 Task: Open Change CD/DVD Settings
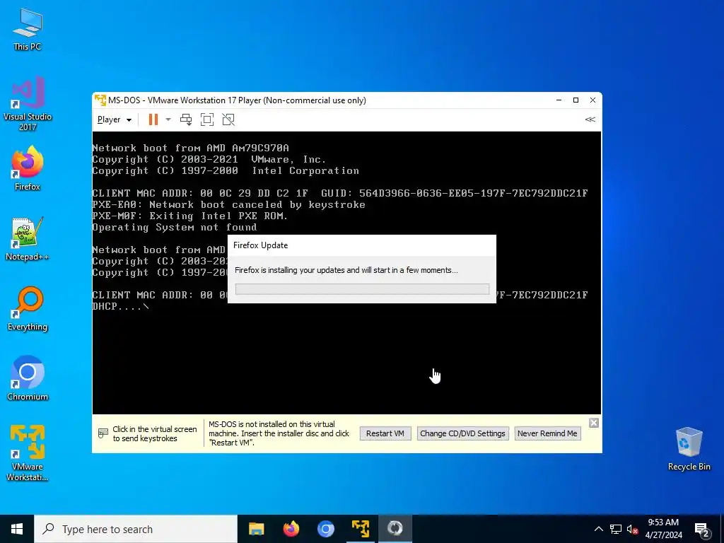462,433
